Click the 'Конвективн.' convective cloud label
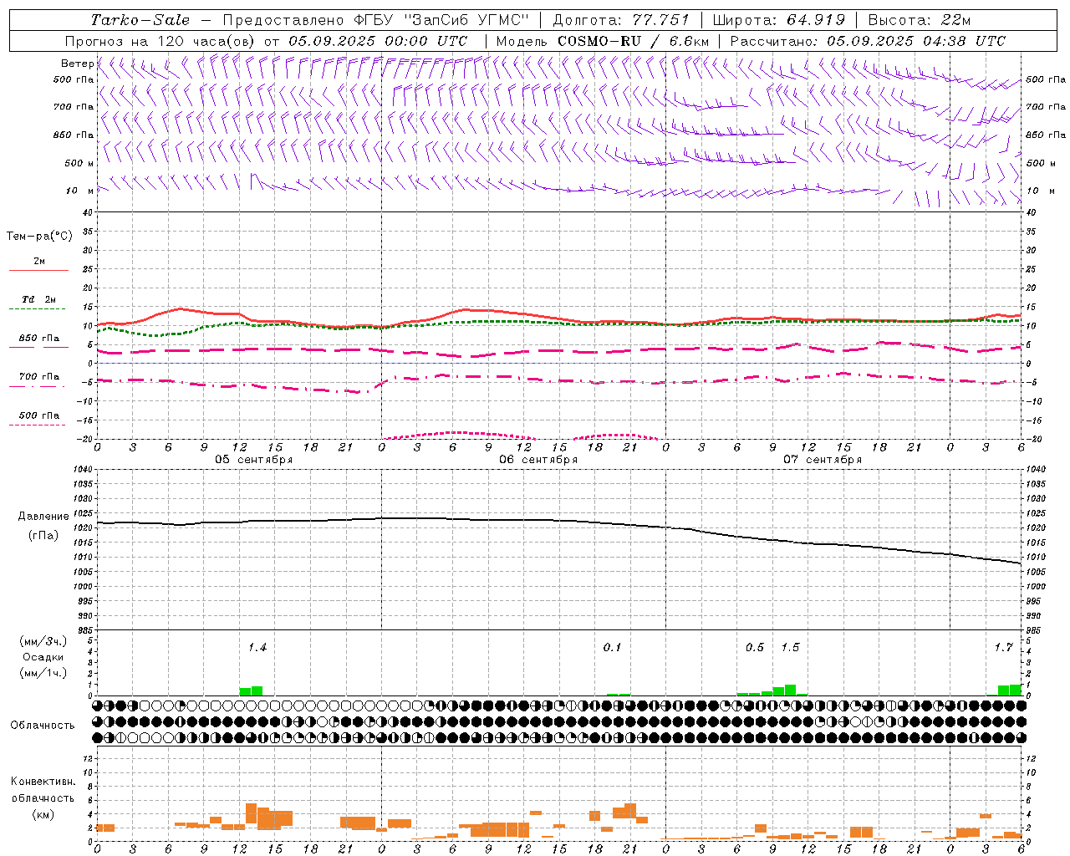This screenshot has width=1070, height=856. click(x=43, y=782)
